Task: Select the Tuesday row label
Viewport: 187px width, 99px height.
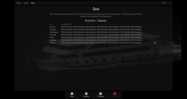Action: [x=53, y=29]
